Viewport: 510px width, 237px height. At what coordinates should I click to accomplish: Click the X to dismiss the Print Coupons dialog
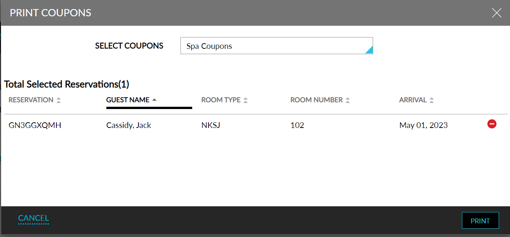tap(496, 12)
